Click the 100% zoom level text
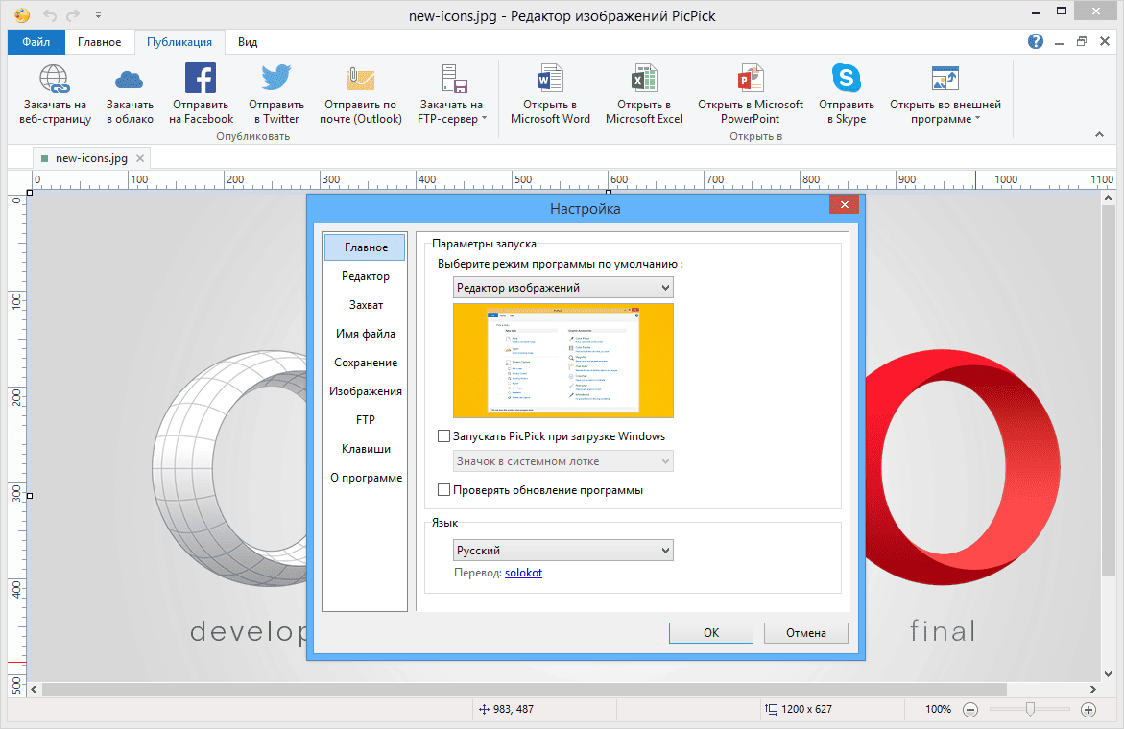Screen dimensions: 1124x729 [938, 709]
